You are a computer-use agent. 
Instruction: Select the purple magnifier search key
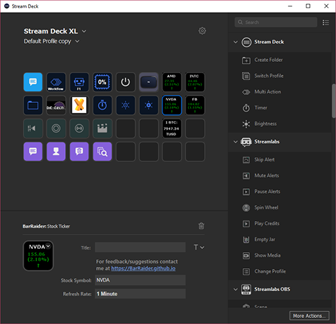tap(102, 151)
